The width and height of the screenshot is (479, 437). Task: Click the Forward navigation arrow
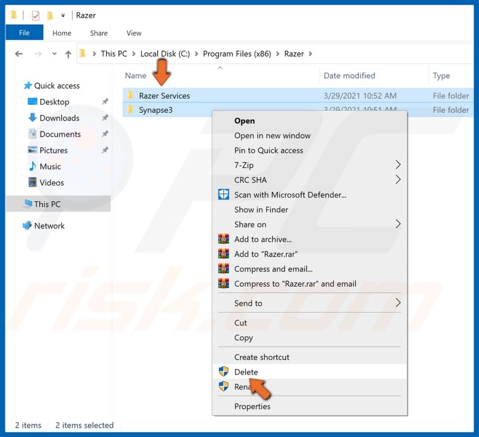click(38, 54)
